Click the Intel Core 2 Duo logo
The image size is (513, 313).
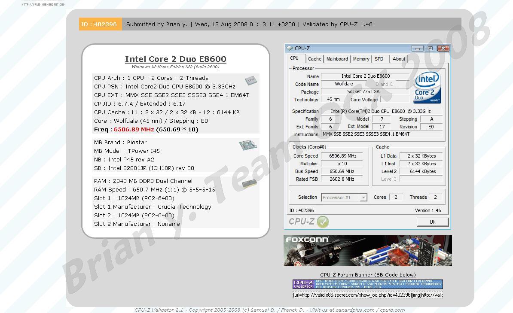(x=427, y=87)
